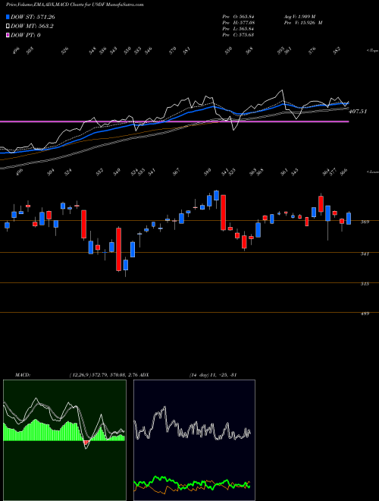The height and width of the screenshot is (501, 379).
Task: Click the blue DOW ST legend swatch
Action: pos(8,17)
